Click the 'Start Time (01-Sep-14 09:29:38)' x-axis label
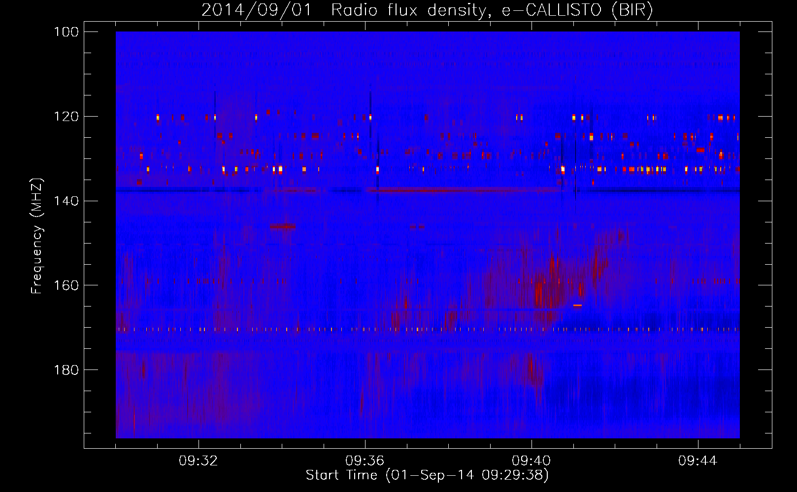Viewport: 797px width, 492px height. (427, 475)
